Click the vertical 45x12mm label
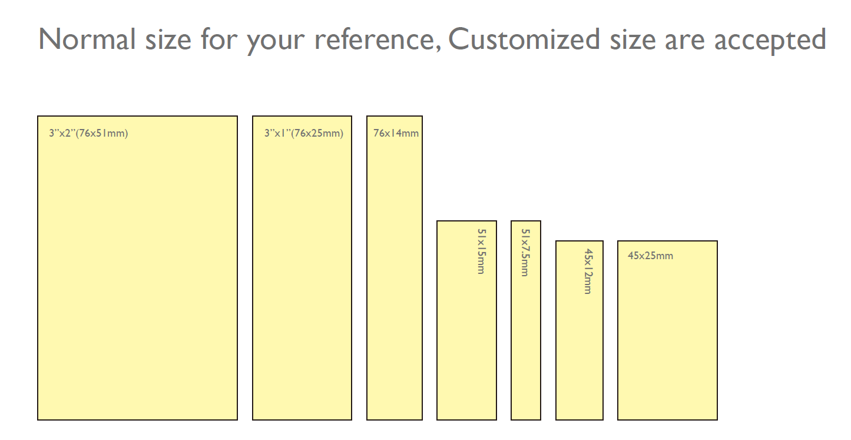Image resolution: width=851 pixels, height=440 pixels. [588, 271]
